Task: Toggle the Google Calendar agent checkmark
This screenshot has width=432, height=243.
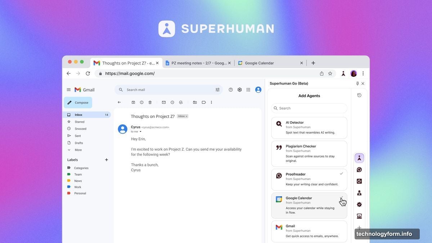Action: [341, 198]
